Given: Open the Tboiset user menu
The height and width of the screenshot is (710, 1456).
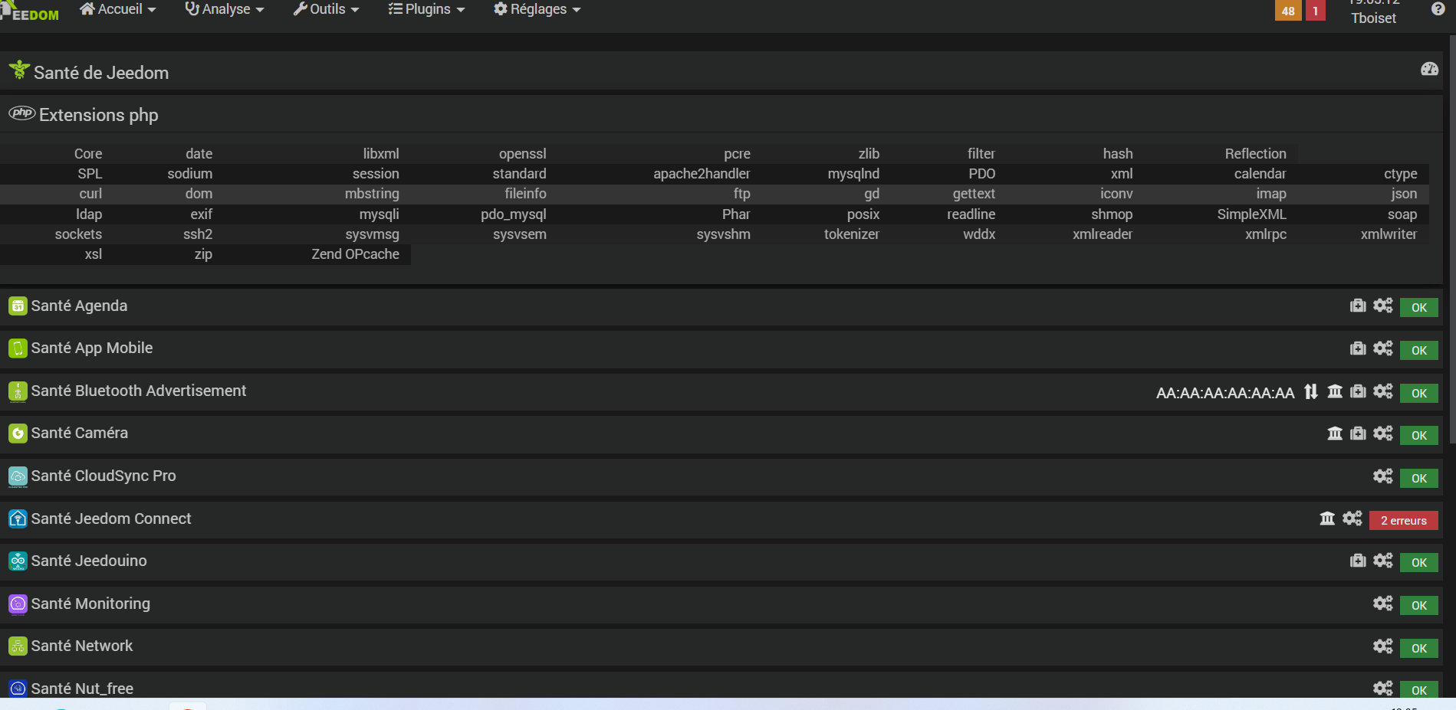Looking at the screenshot, I should click(1373, 18).
